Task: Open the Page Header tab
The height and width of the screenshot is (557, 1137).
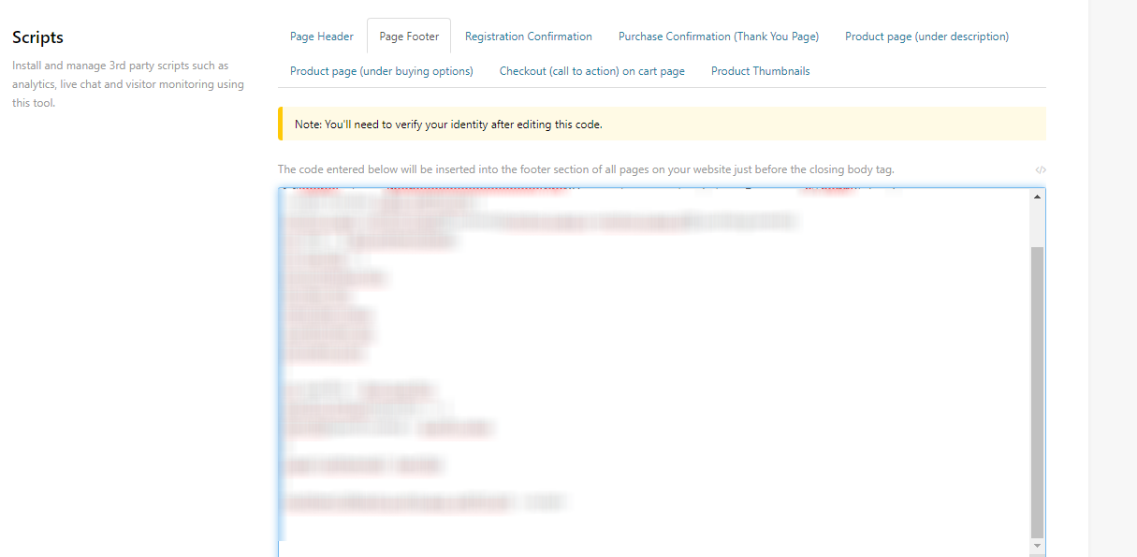Action: pos(322,37)
